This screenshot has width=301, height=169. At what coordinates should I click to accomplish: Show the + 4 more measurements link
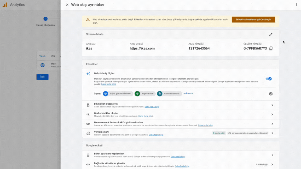click(x=188, y=93)
